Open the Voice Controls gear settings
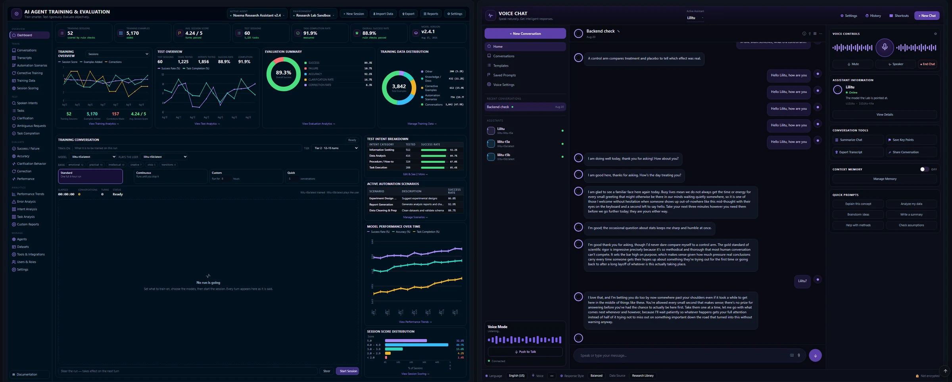Viewport: 952px width, 382px height. pos(935,34)
